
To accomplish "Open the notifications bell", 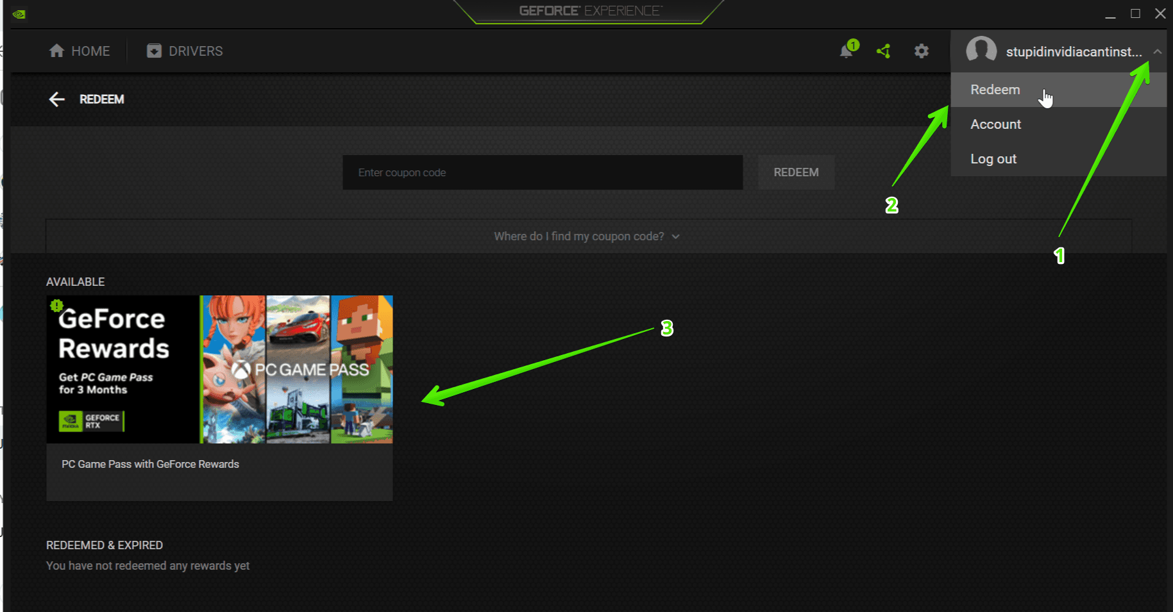I will coord(848,50).
